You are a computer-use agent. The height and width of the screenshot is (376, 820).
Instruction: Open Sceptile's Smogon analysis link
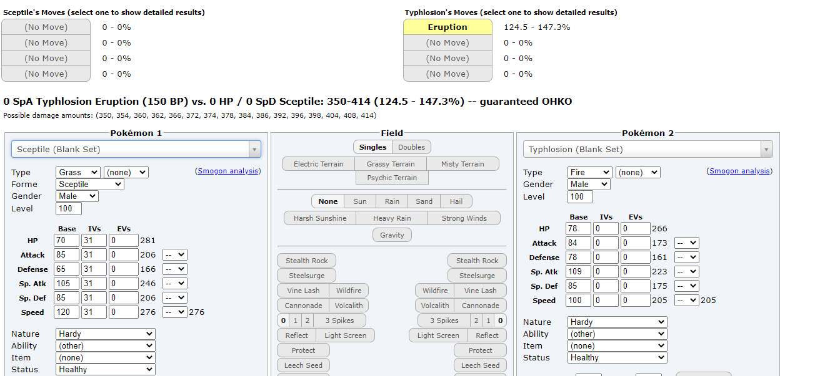pos(228,171)
